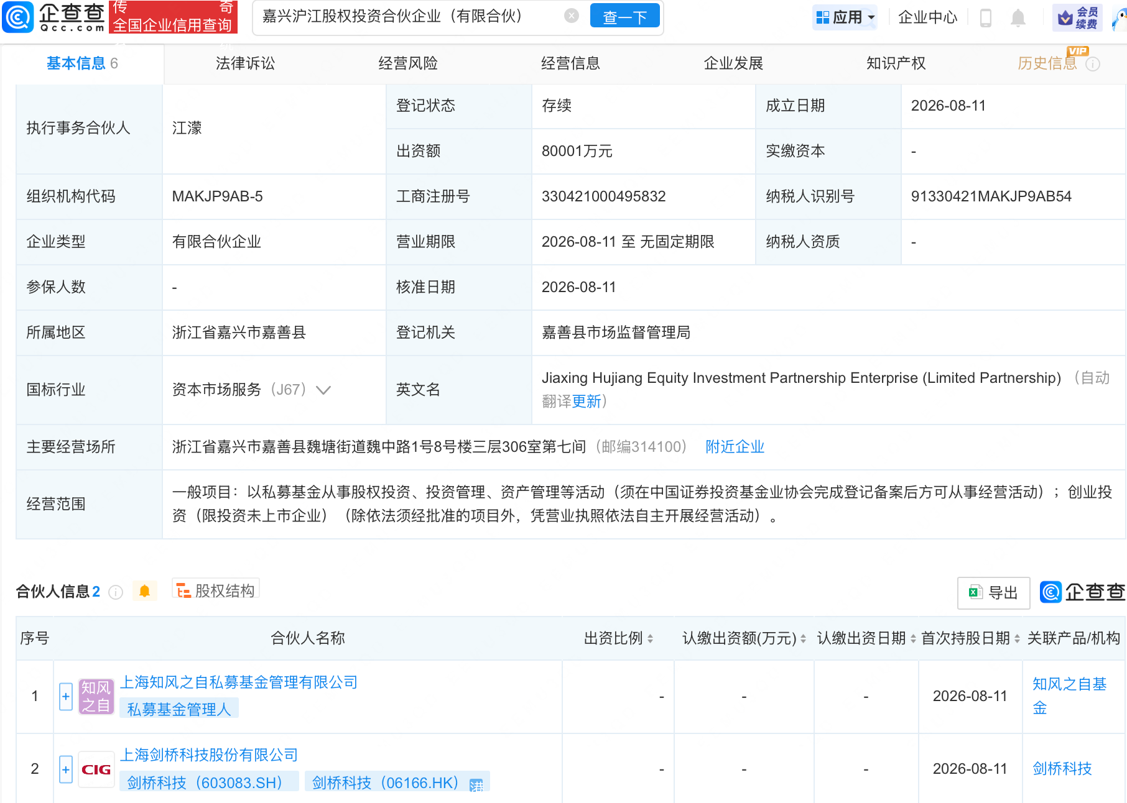1127x803 pixels.
Task: Sort by 首次持股日期 column
Action: 1017,639
